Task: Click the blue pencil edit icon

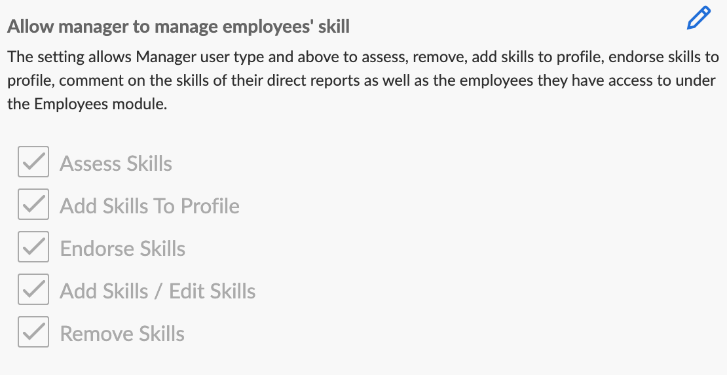Action: click(698, 18)
